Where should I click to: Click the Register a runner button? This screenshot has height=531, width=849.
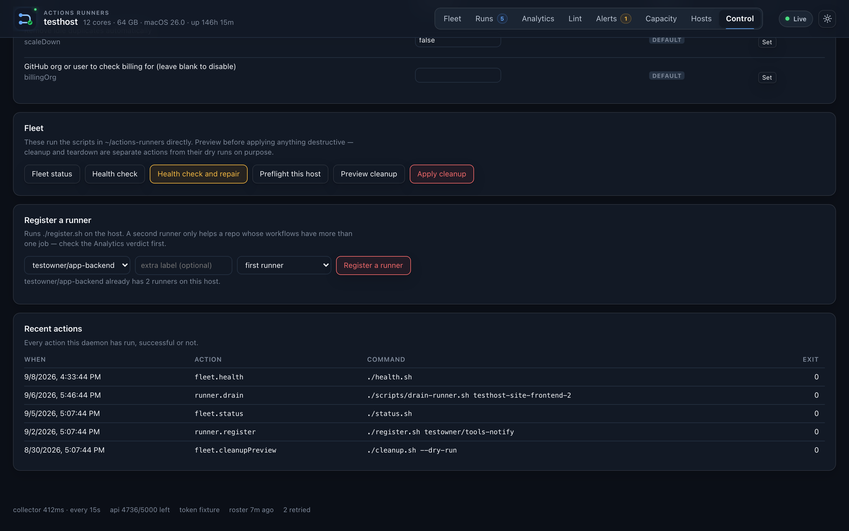[x=373, y=265]
